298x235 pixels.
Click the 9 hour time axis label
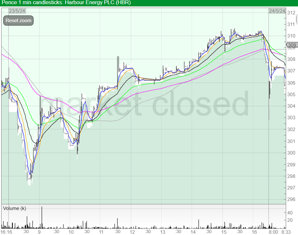point(39,232)
